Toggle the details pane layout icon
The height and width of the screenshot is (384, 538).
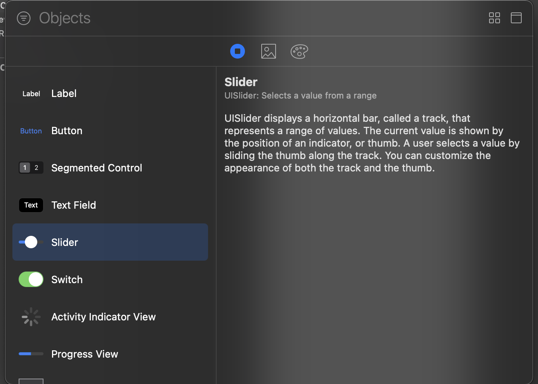point(516,18)
